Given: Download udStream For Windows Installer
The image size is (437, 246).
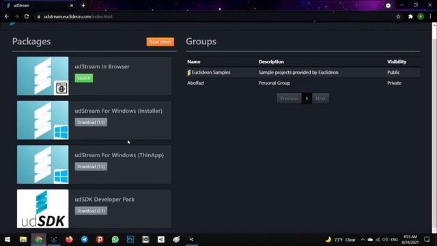Looking at the screenshot, I should tap(91, 122).
